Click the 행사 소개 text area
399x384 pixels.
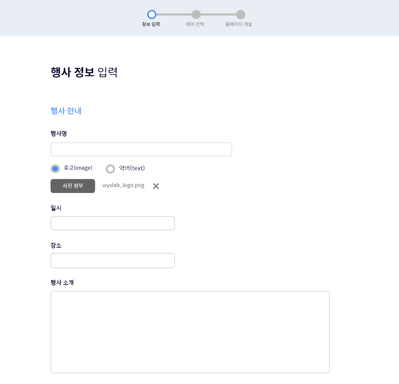pyautogui.click(x=190, y=332)
